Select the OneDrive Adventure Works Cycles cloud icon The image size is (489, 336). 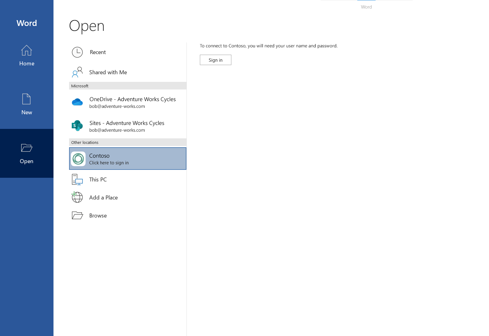(77, 102)
